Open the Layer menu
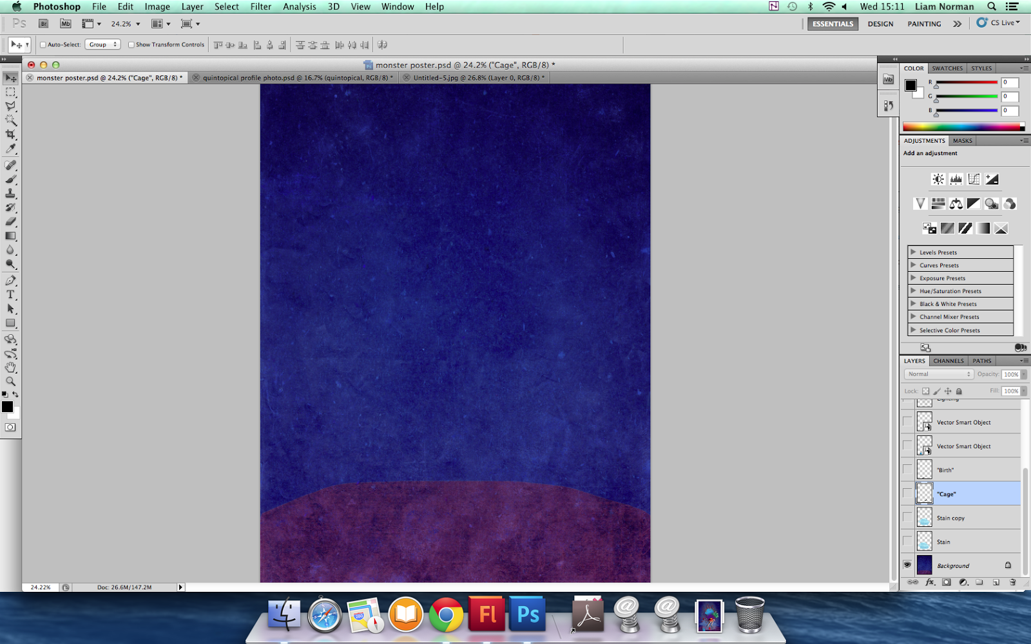The image size is (1031, 644). pos(192,6)
